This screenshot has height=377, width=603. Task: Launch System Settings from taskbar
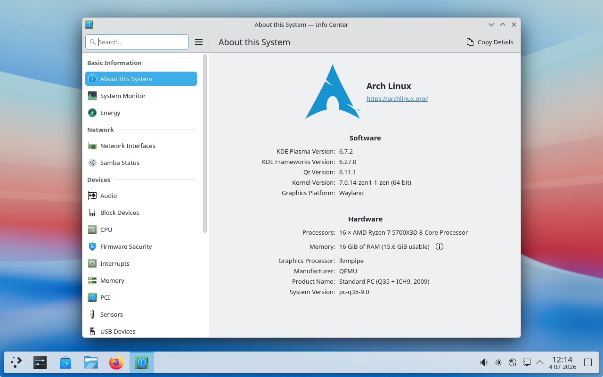(x=40, y=362)
